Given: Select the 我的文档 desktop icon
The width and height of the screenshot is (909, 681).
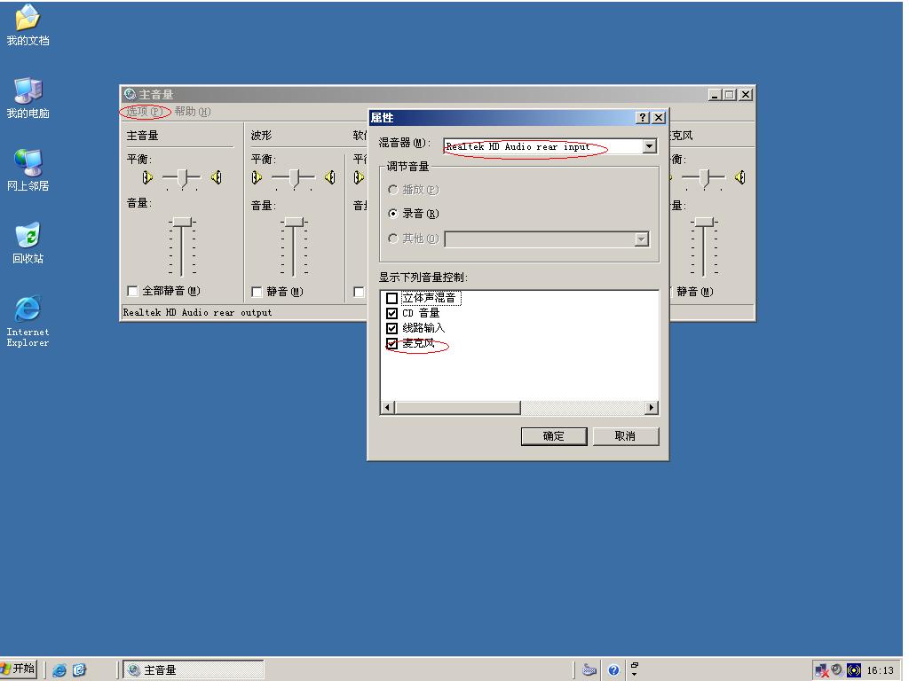Looking at the screenshot, I should tap(28, 25).
